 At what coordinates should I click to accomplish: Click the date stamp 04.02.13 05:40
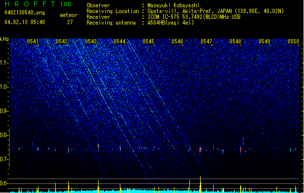[25, 22]
